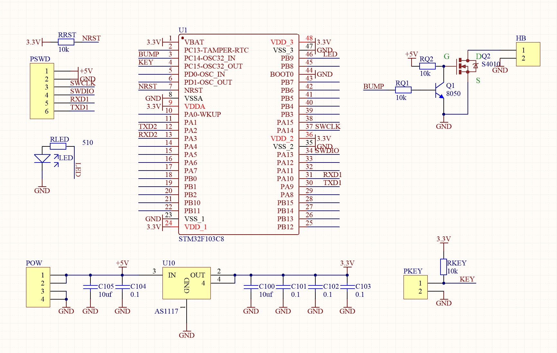
Task: Click the green S source label
Action: (478, 80)
